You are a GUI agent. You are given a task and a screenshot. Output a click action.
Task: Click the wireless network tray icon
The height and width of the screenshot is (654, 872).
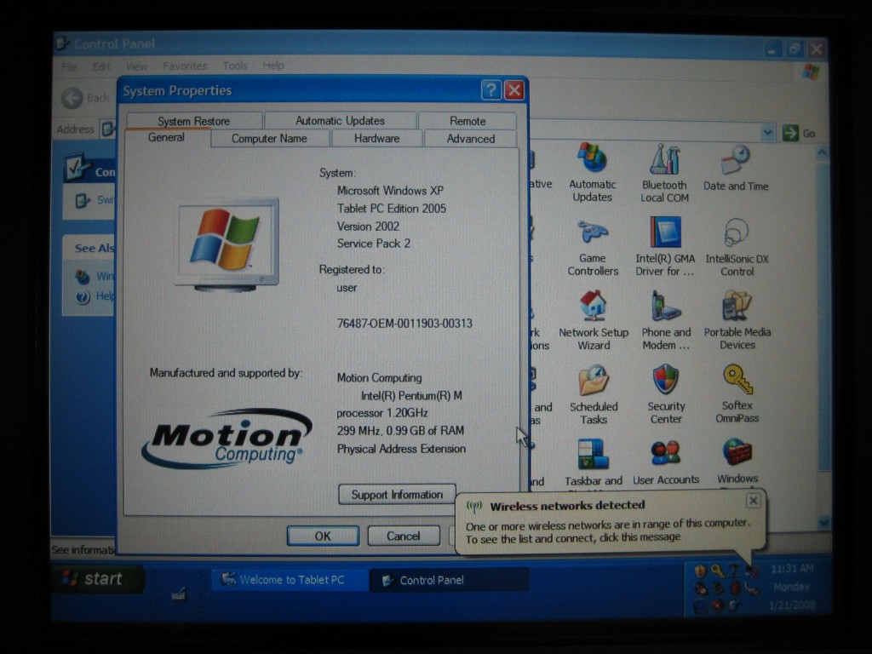[x=753, y=571]
